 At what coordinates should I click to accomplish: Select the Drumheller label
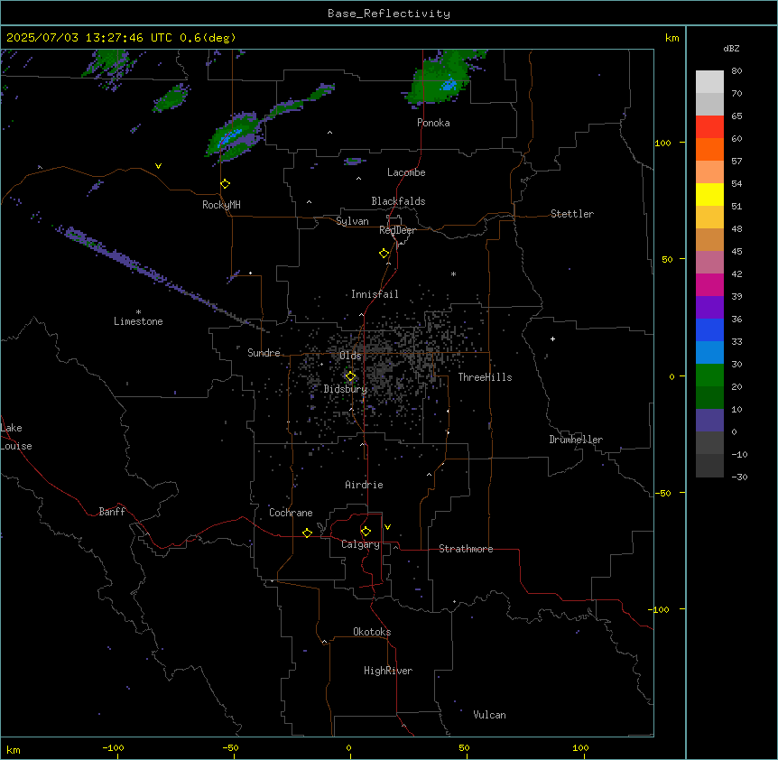click(576, 440)
